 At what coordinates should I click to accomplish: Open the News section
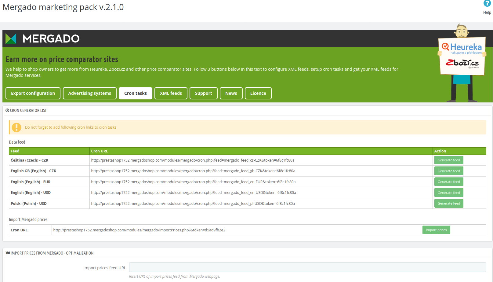[x=231, y=93]
